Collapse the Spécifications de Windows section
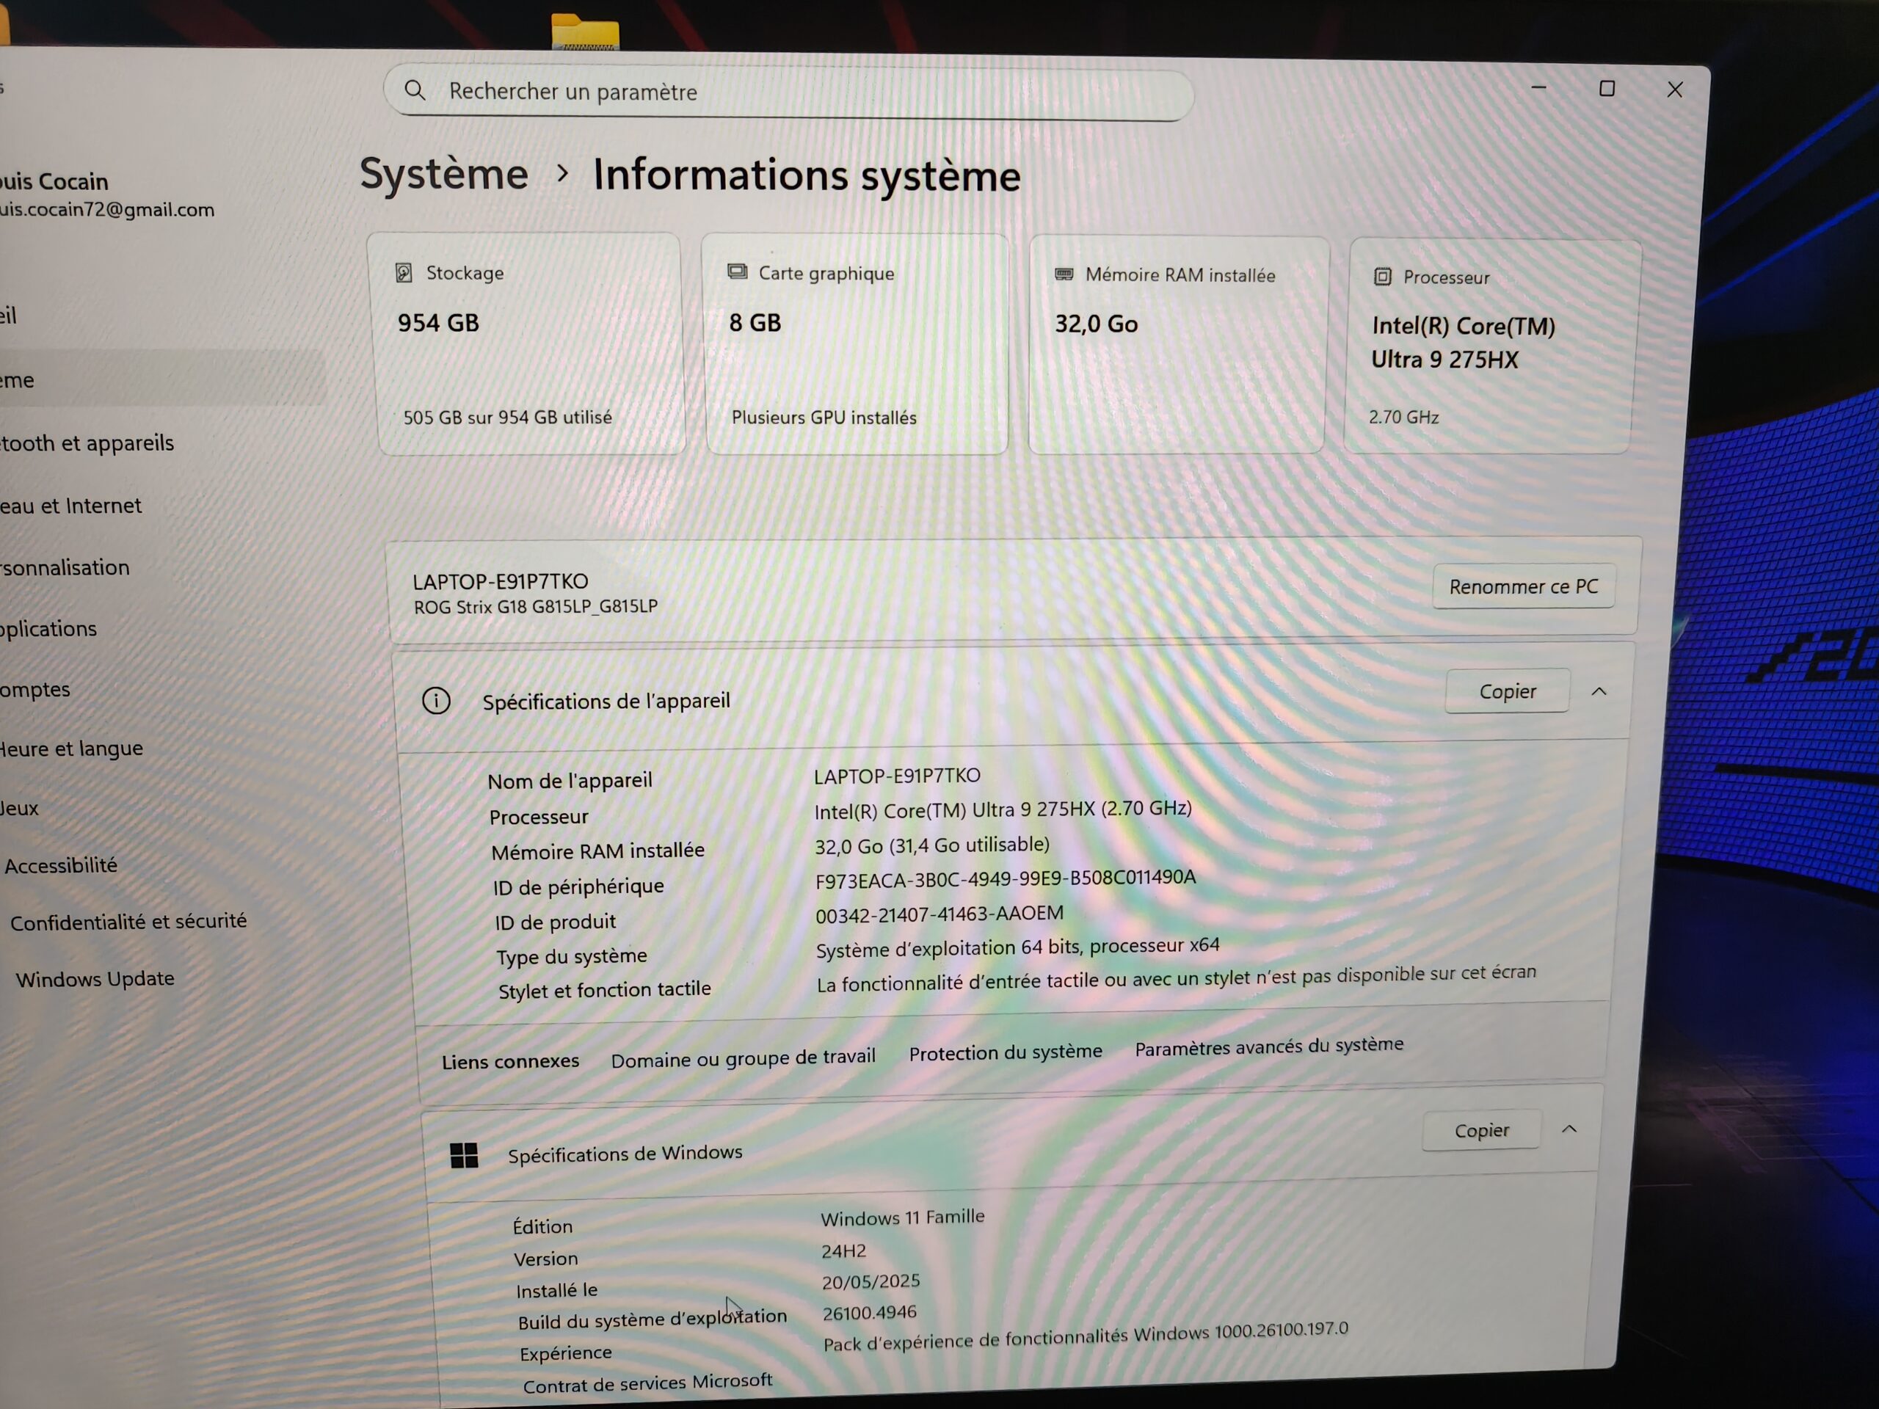 tap(1570, 1129)
